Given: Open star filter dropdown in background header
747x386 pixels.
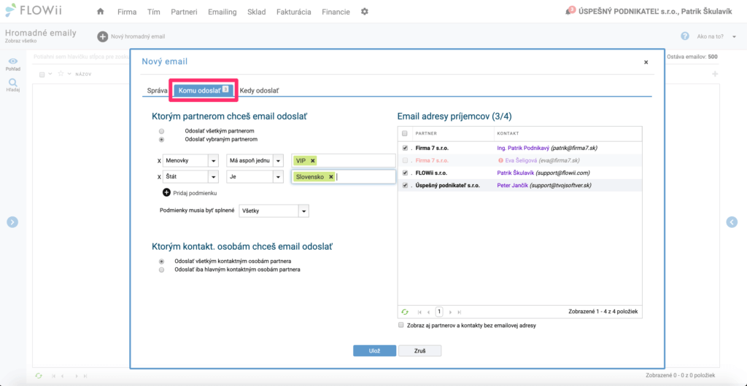Looking at the screenshot, I should 69,74.
